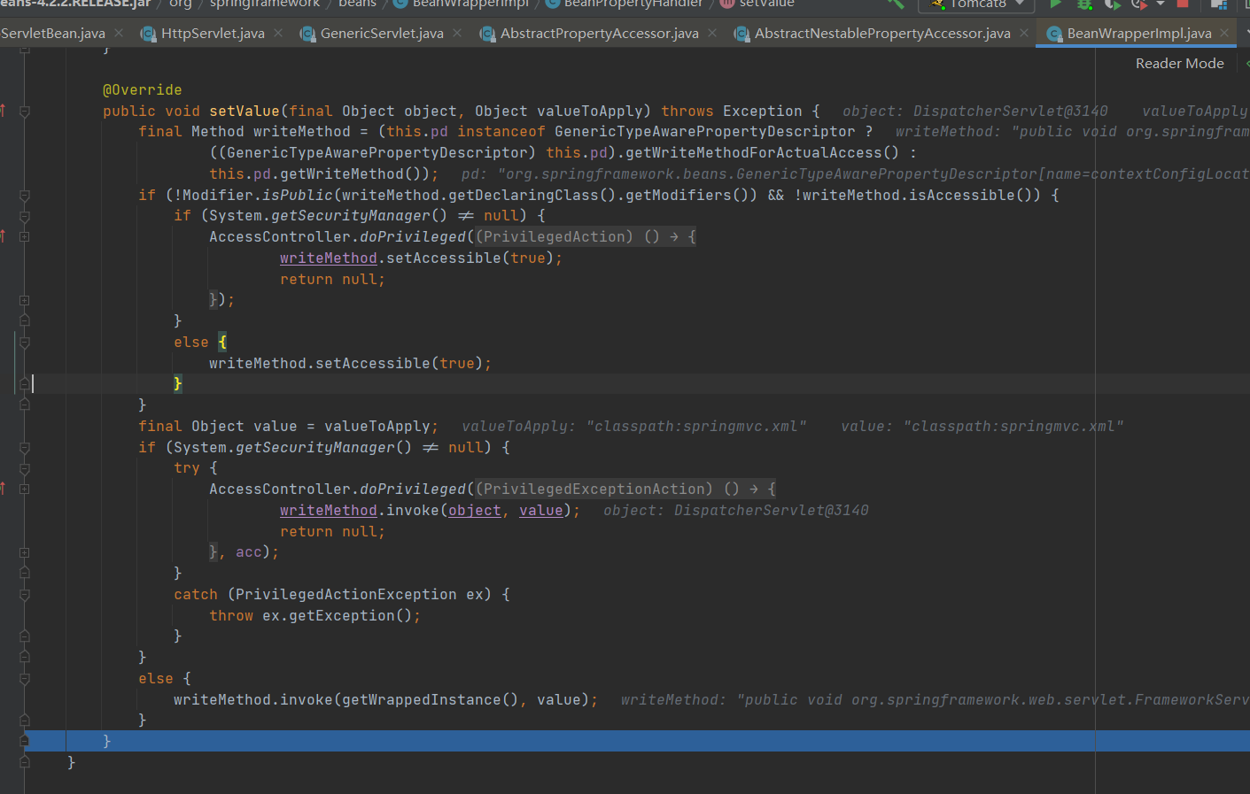Switch to the HttpServlet.java tab

point(213,33)
